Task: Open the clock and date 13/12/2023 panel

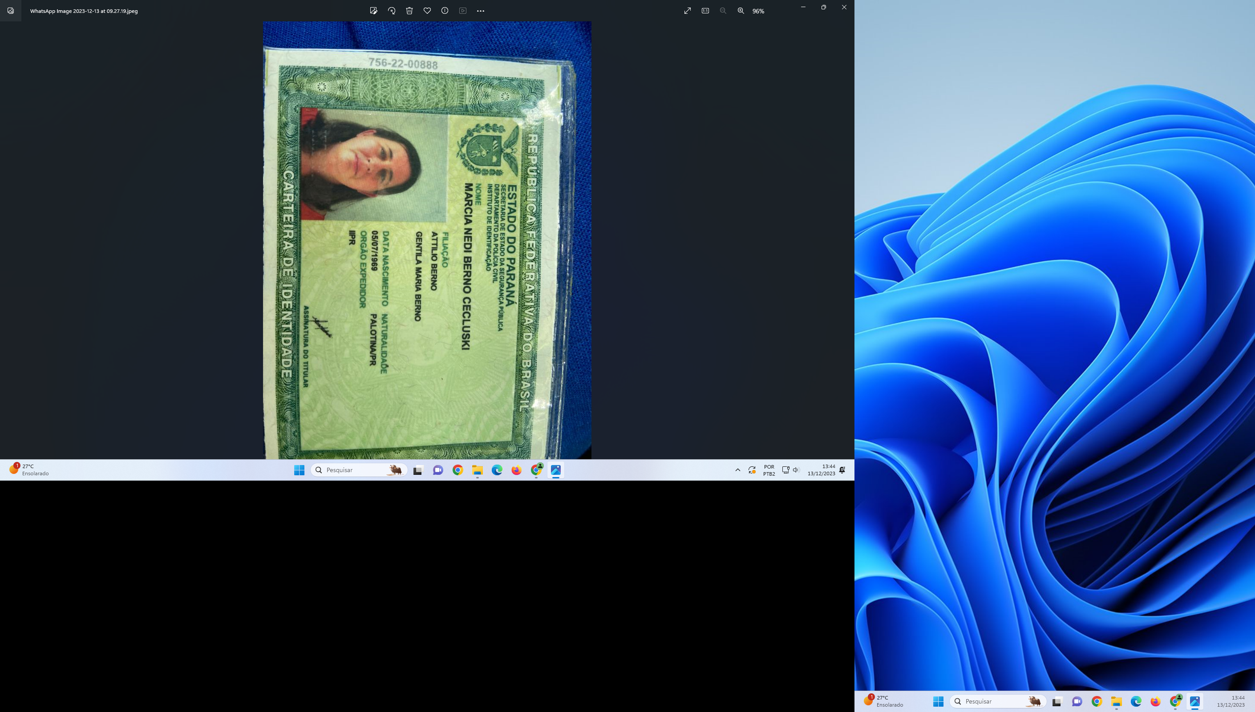Action: pos(822,470)
